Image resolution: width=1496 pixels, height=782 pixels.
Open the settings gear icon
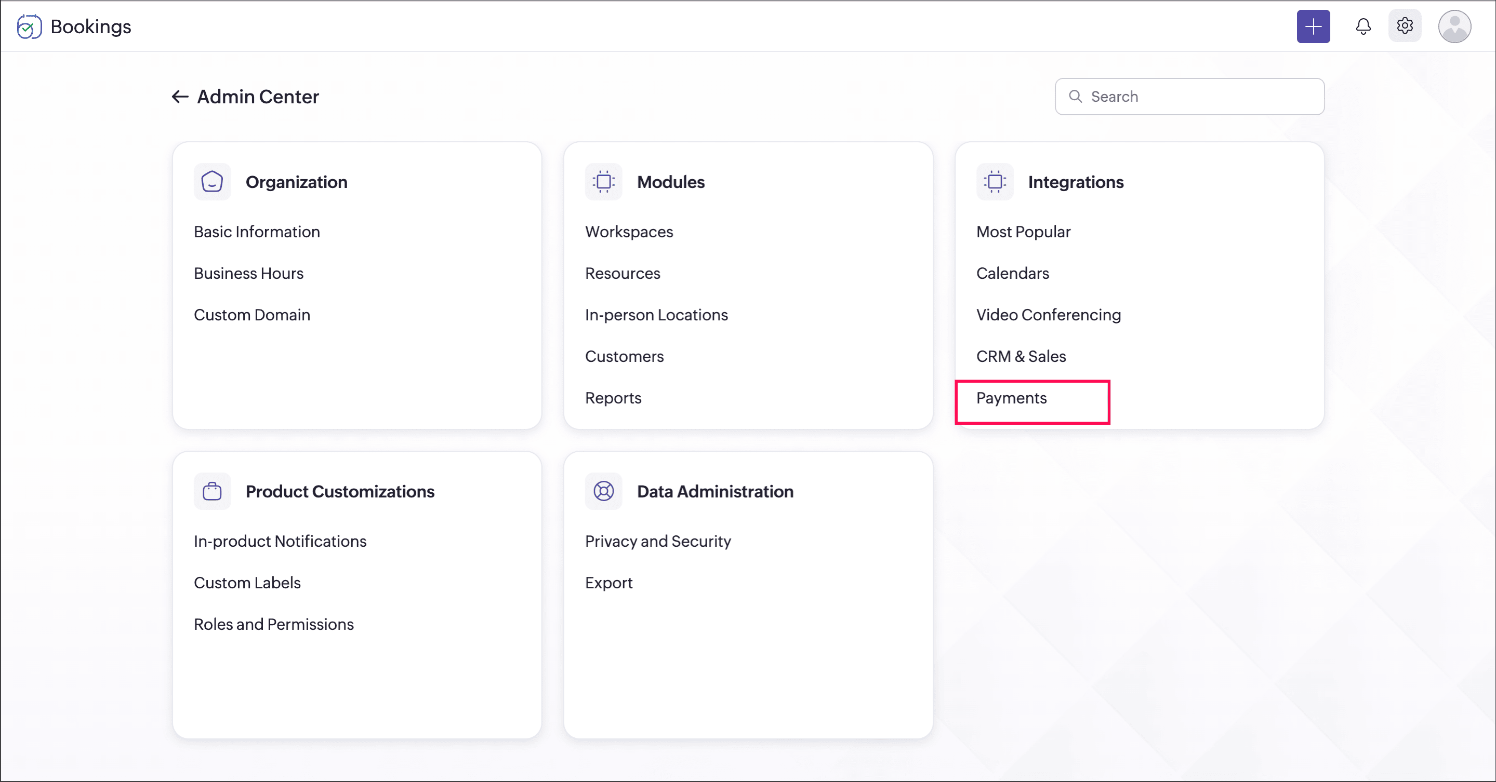point(1404,26)
